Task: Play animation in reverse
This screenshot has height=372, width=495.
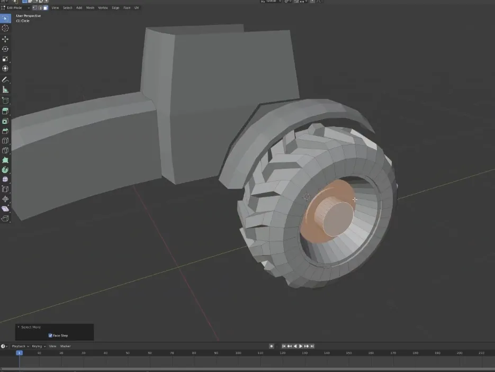Action: [295, 346]
